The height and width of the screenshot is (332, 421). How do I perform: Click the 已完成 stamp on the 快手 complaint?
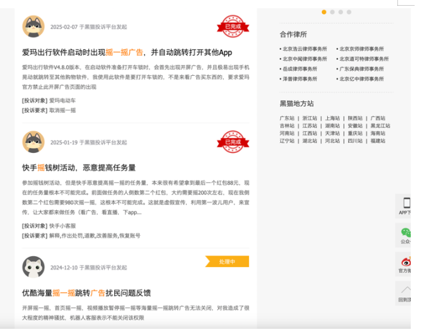[233, 142]
